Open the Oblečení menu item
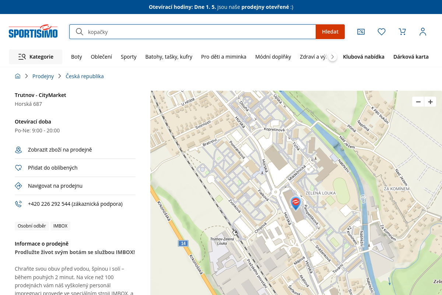 coord(101,57)
